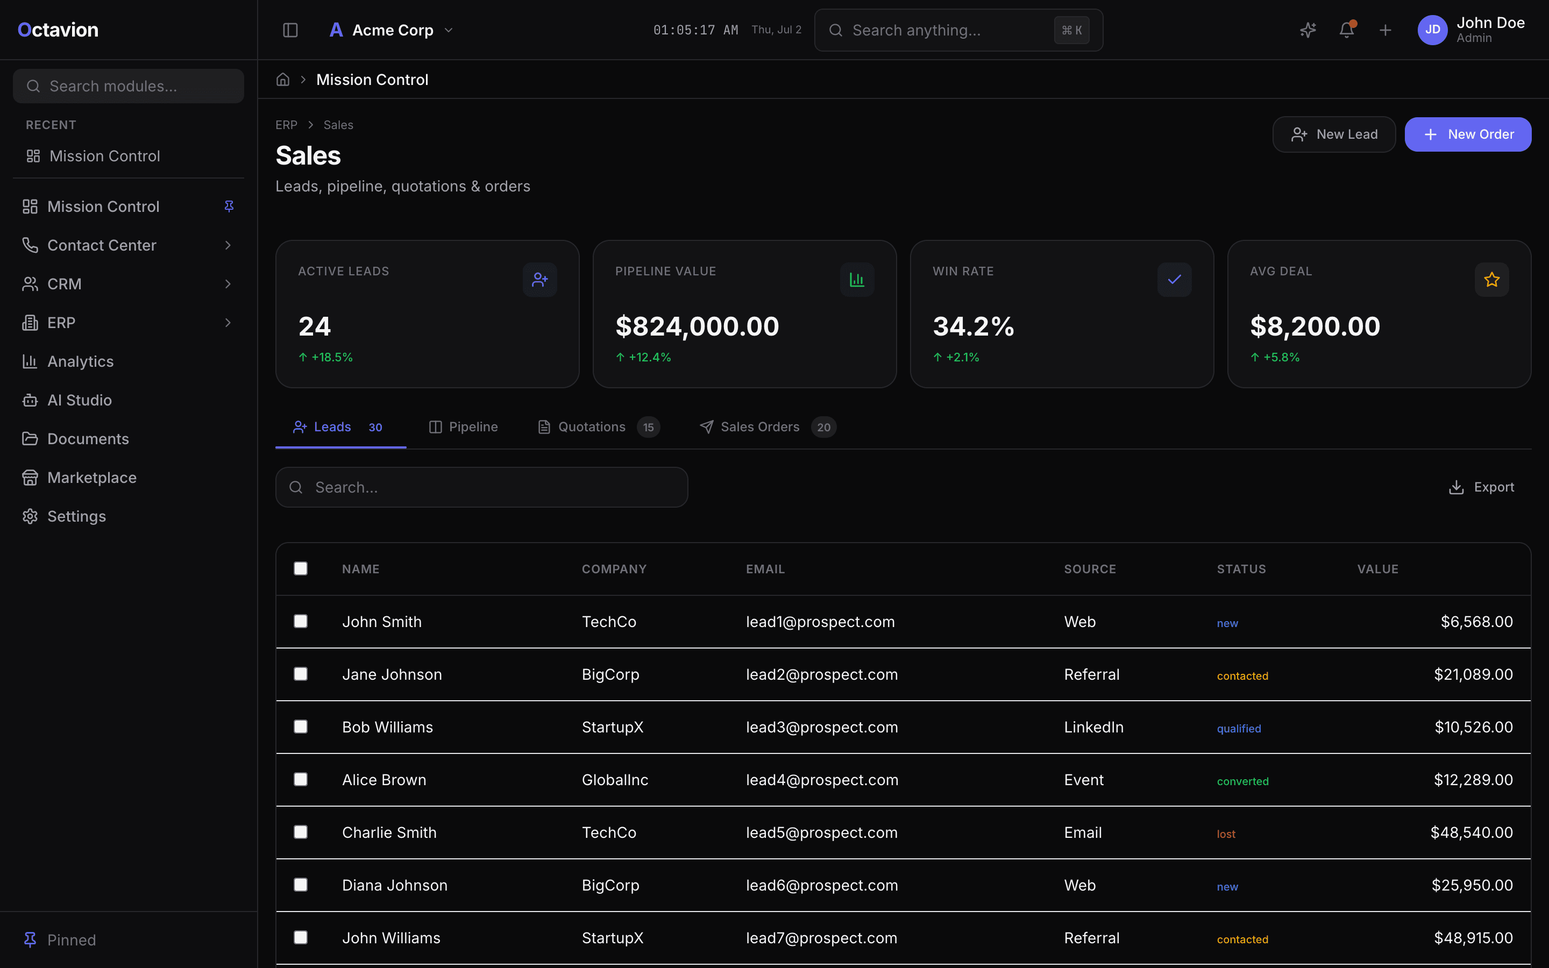Image resolution: width=1549 pixels, height=968 pixels.
Task: Click the Acme Corp logo letter A
Action: tap(336, 30)
